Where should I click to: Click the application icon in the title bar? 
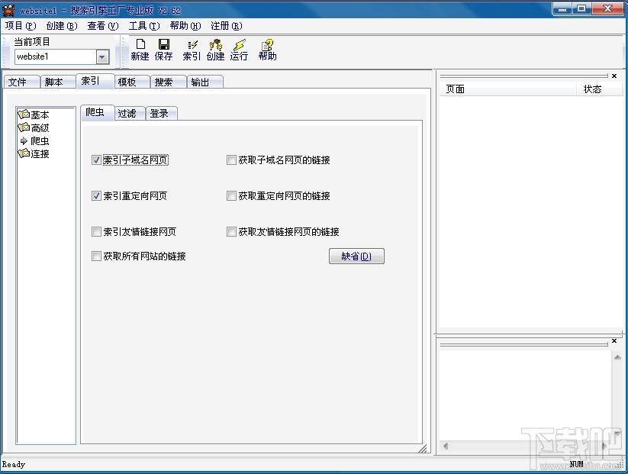point(8,10)
